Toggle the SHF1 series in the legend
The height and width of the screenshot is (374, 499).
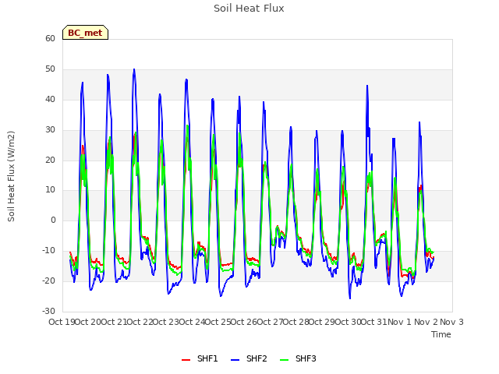tap(200, 358)
